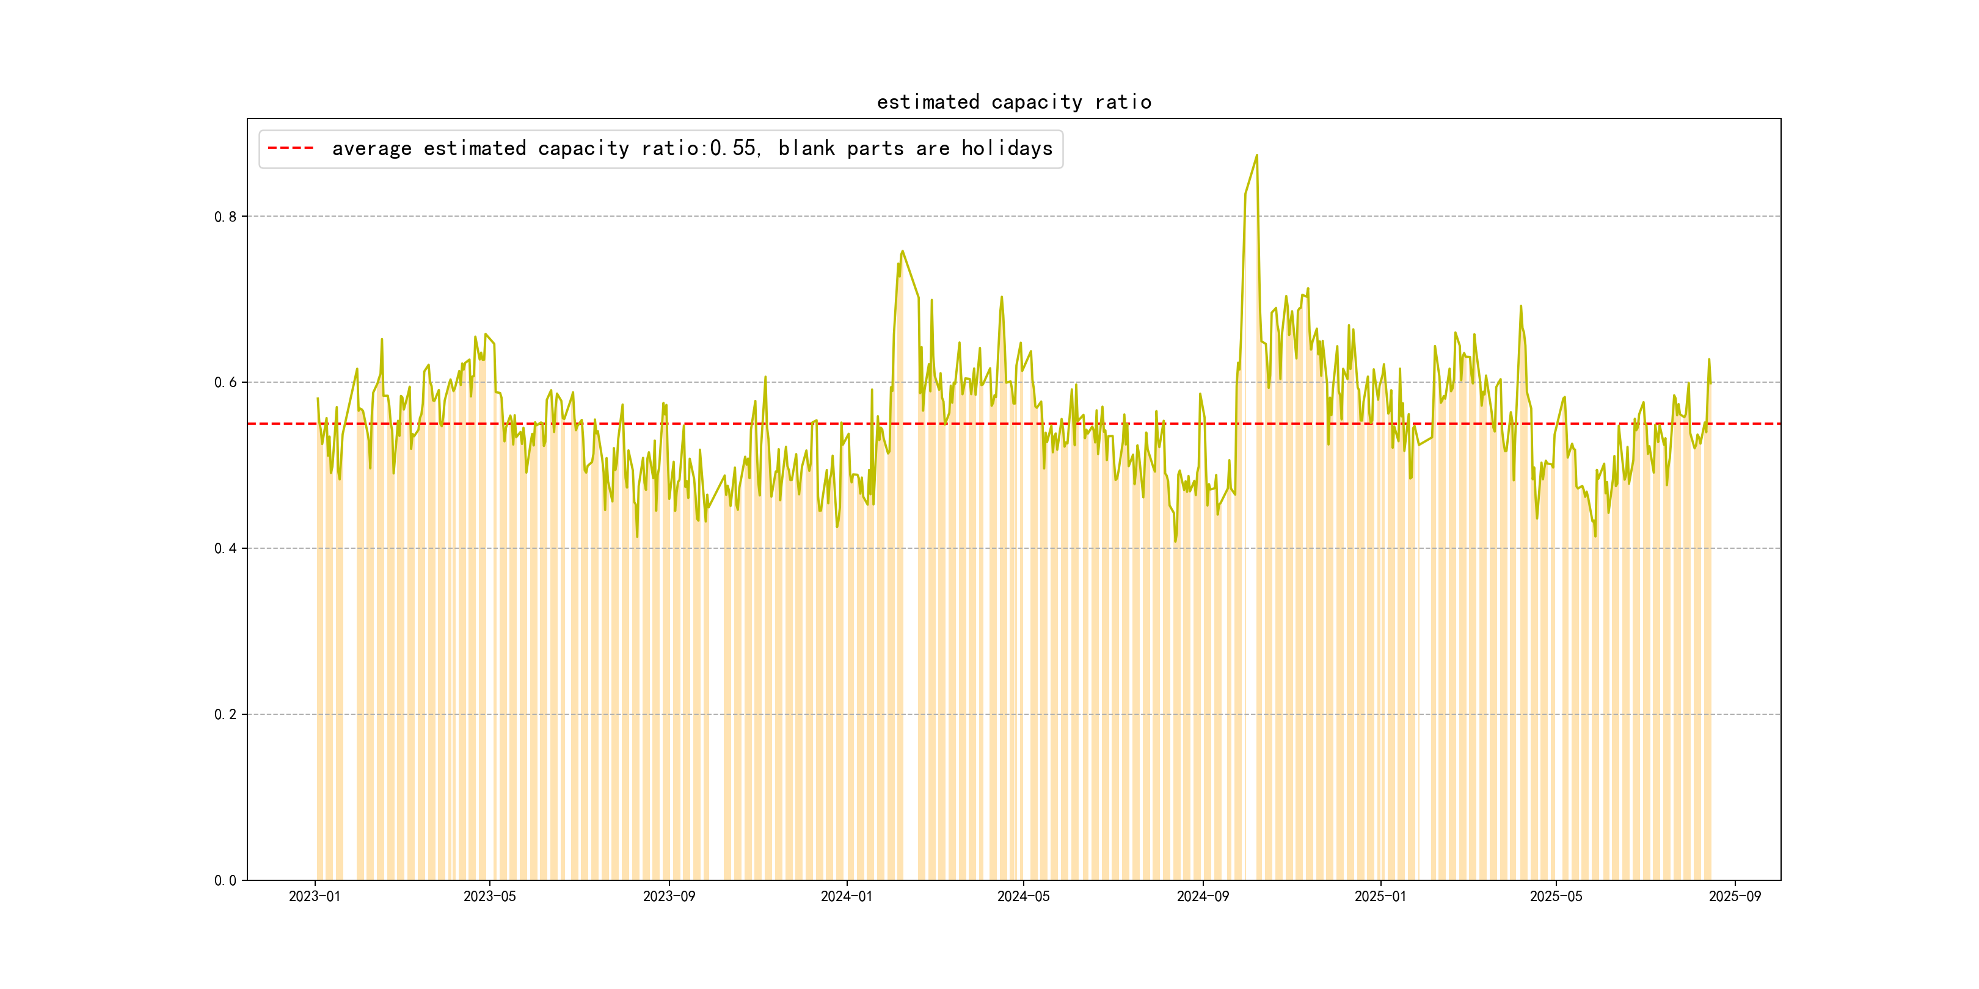Click the 2023-05 x-axis label
The image size is (1979, 989).
(x=489, y=896)
